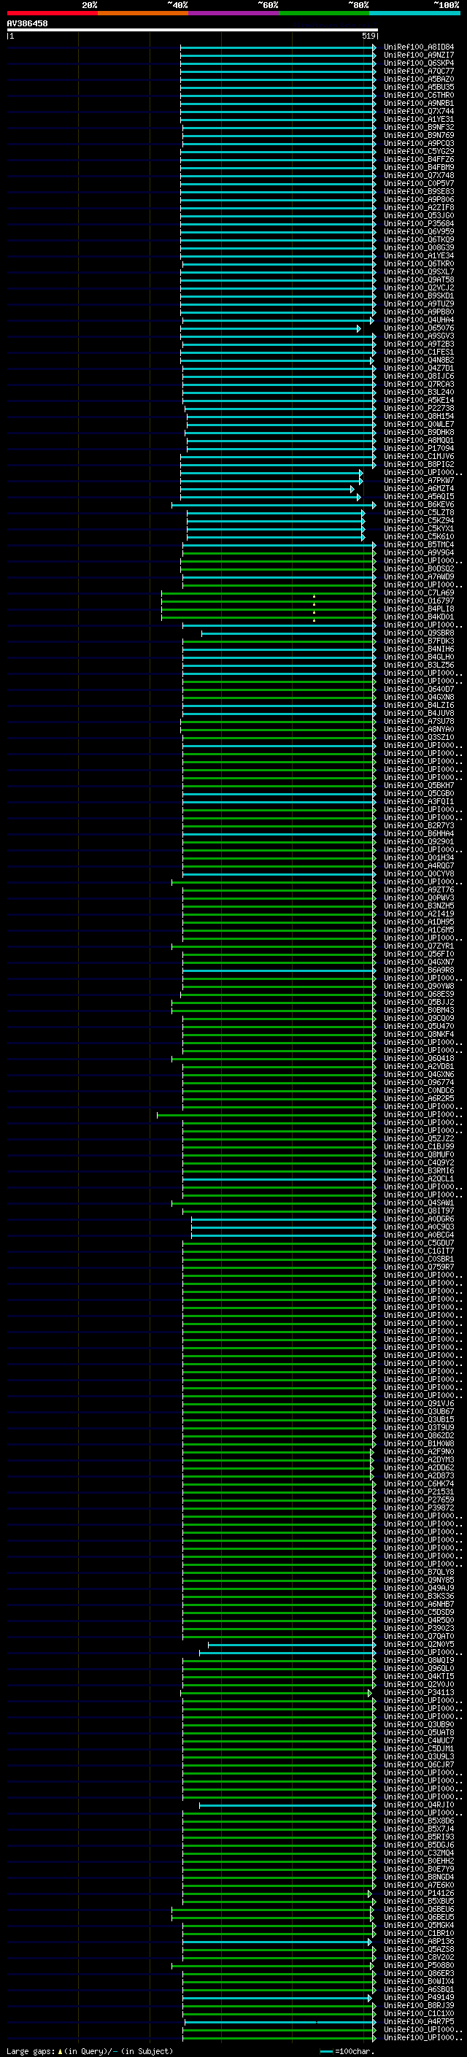Select the hit label UniRef100_B4KD01
The image size is (467, 2057).
tap(419, 617)
